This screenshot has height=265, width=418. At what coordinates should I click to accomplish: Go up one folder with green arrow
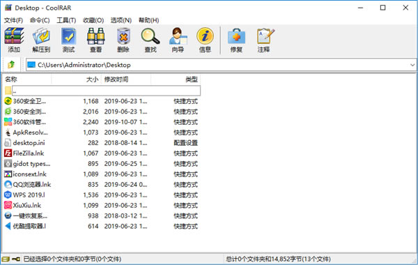pos(11,64)
